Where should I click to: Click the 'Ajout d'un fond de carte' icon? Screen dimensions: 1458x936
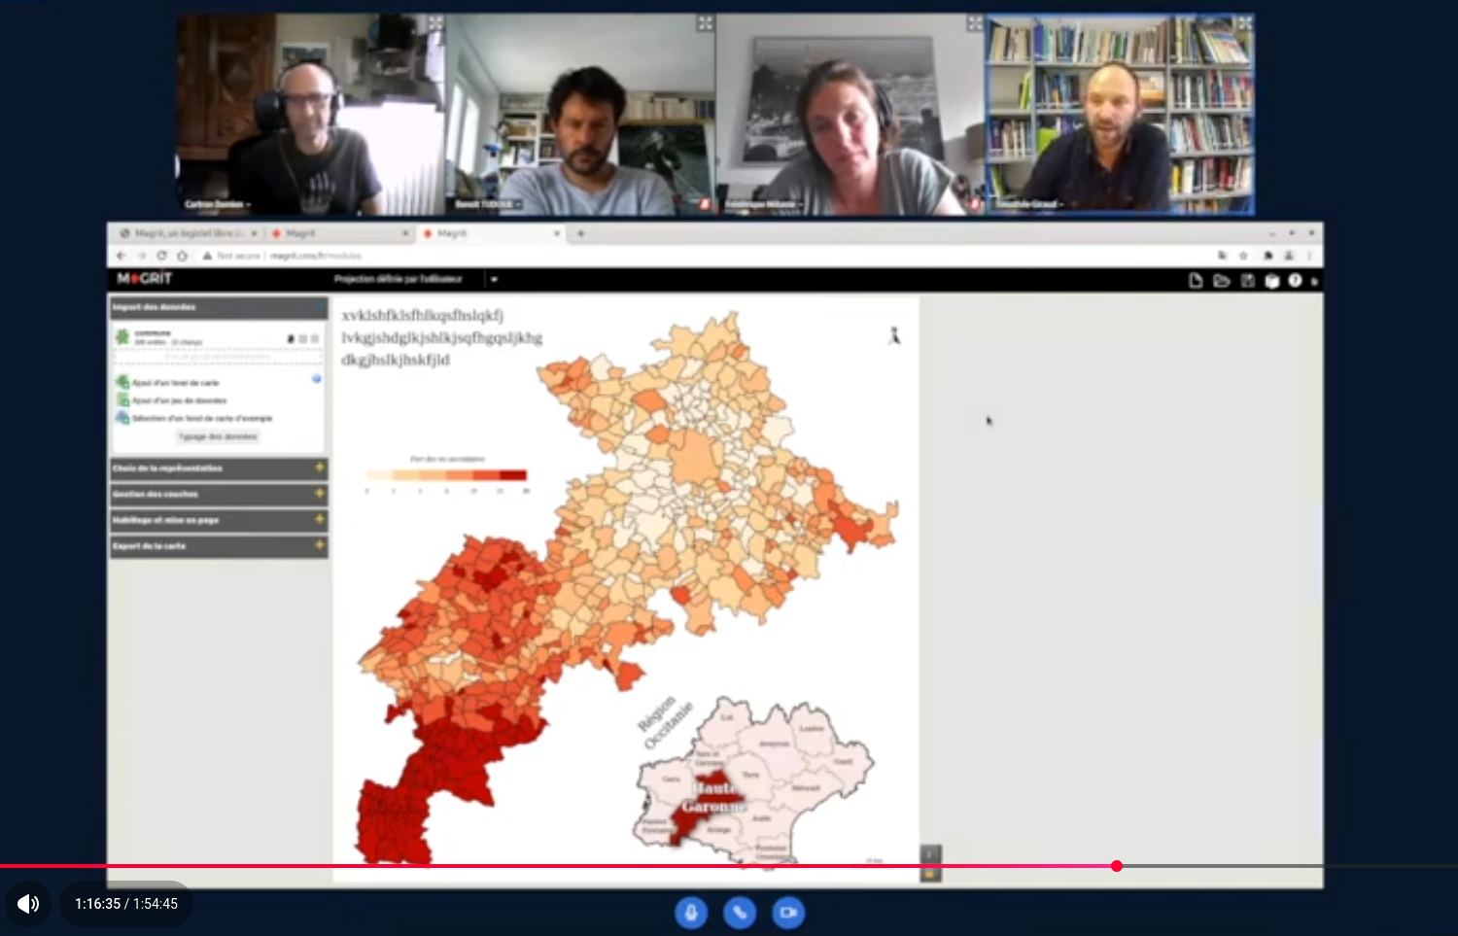pyautogui.click(x=122, y=382)
